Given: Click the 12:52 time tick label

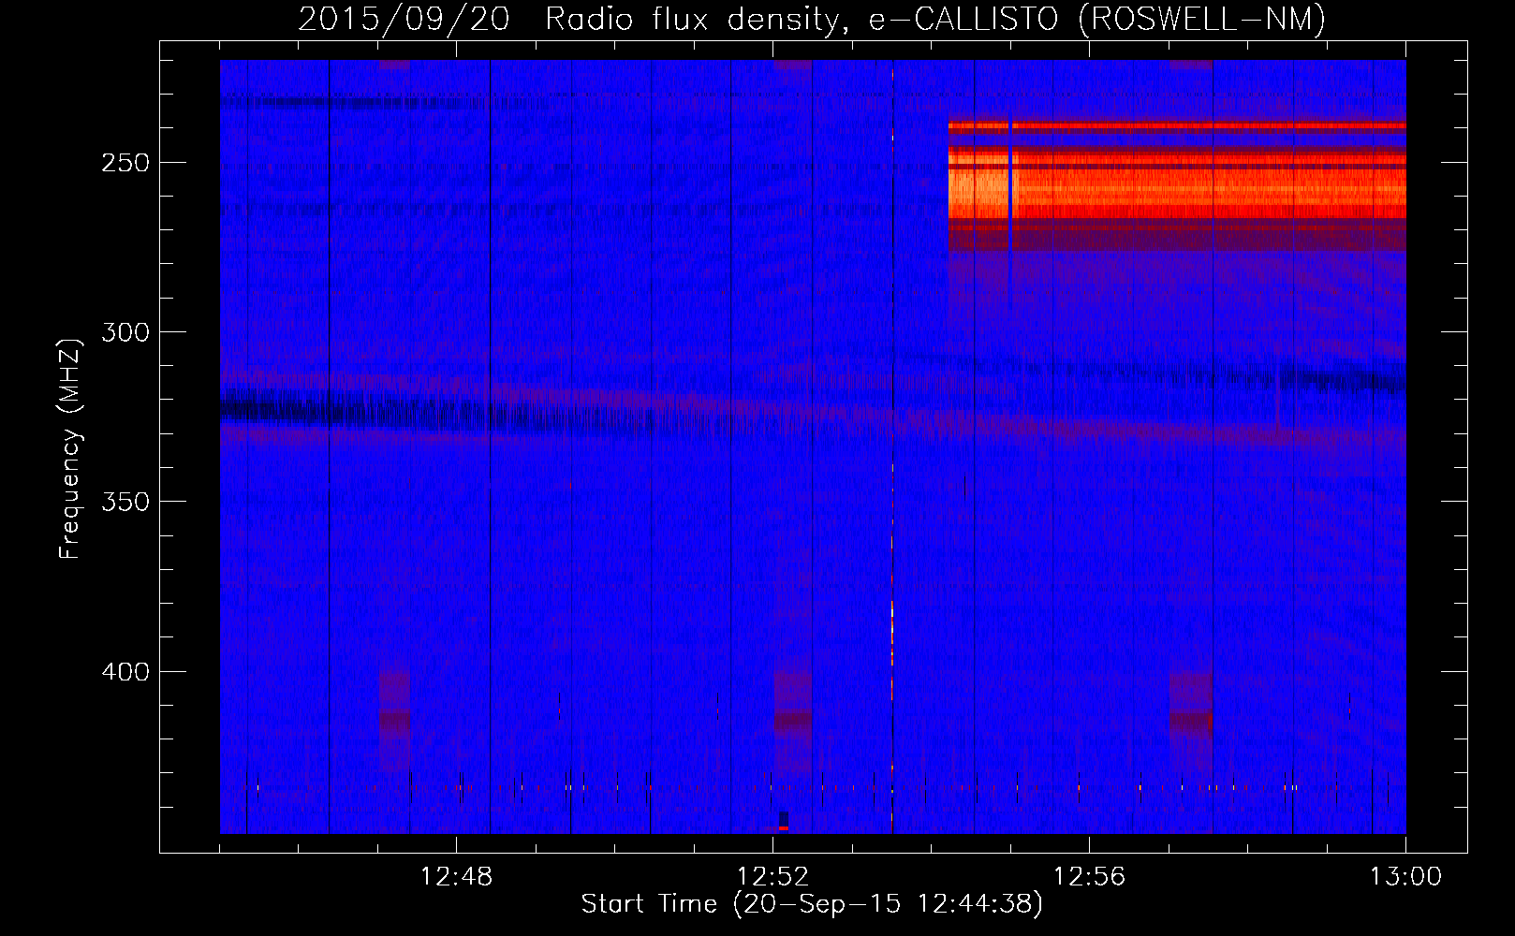Looking at the screenshot, I should click(x=772, y=877).
